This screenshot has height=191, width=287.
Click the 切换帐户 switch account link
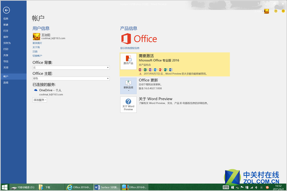coord(37,56)
